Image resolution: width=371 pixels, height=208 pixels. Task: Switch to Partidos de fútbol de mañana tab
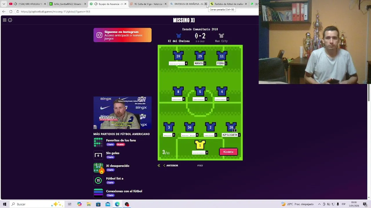tap(228, 4)
